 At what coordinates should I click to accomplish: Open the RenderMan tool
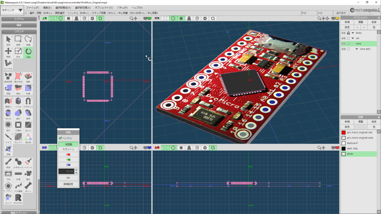18,199
